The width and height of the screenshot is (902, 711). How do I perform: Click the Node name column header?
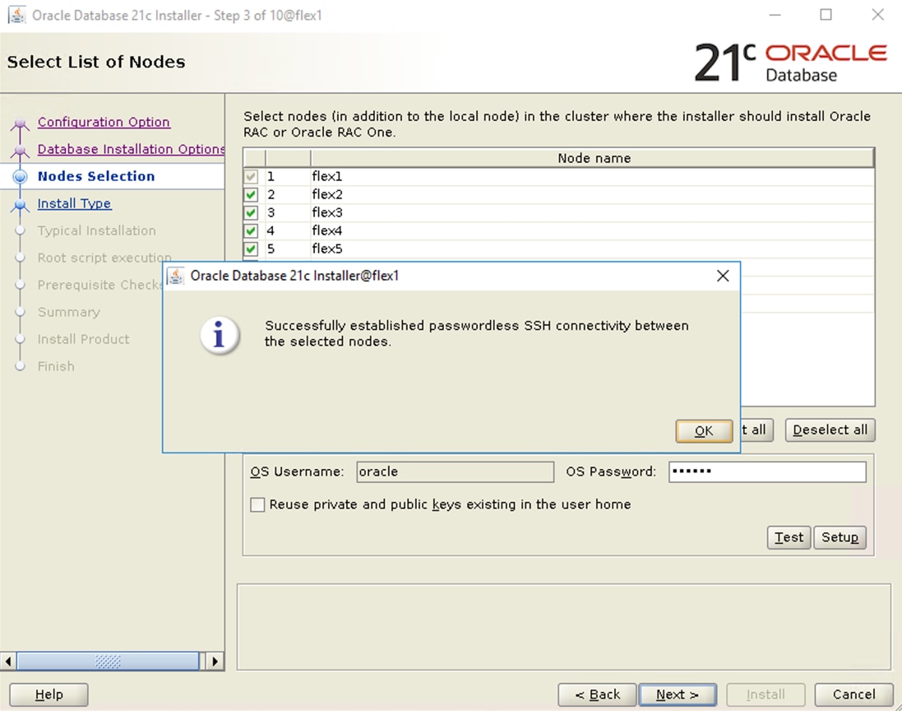pos(593,158)
